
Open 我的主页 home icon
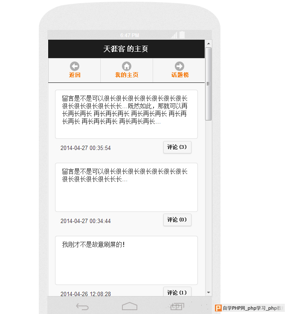[127, 66]
